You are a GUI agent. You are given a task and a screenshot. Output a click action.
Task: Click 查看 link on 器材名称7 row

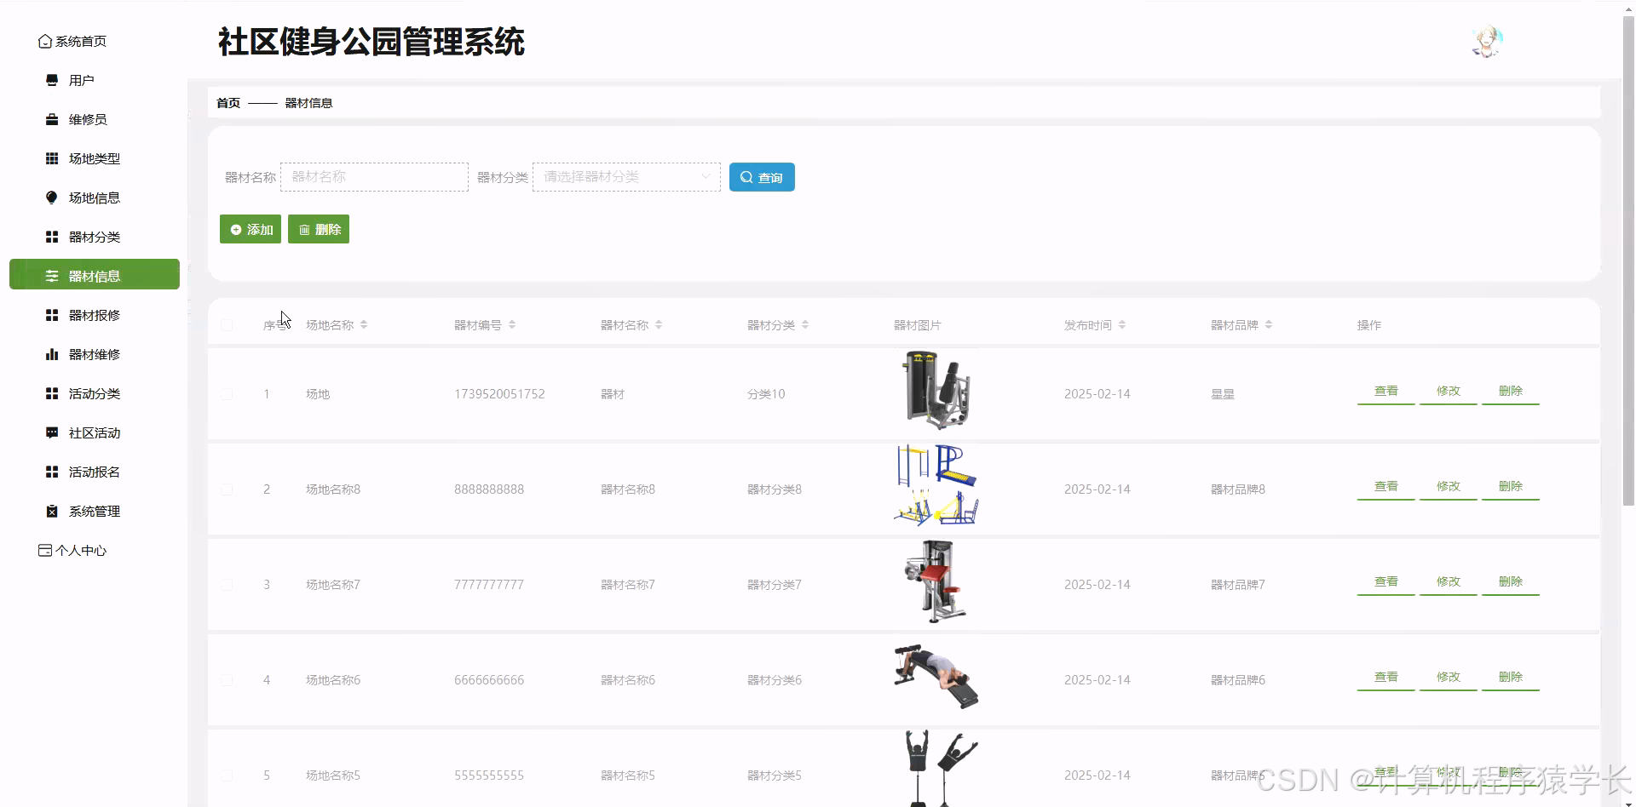tap(1385, 581)
